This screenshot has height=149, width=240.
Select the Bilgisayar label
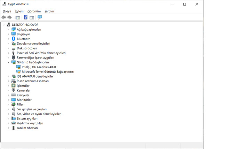(23, 34)
